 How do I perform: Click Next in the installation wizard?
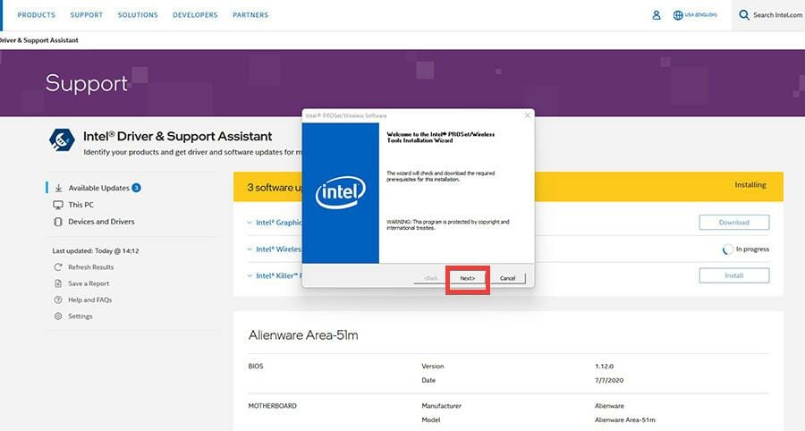point(467,278)
